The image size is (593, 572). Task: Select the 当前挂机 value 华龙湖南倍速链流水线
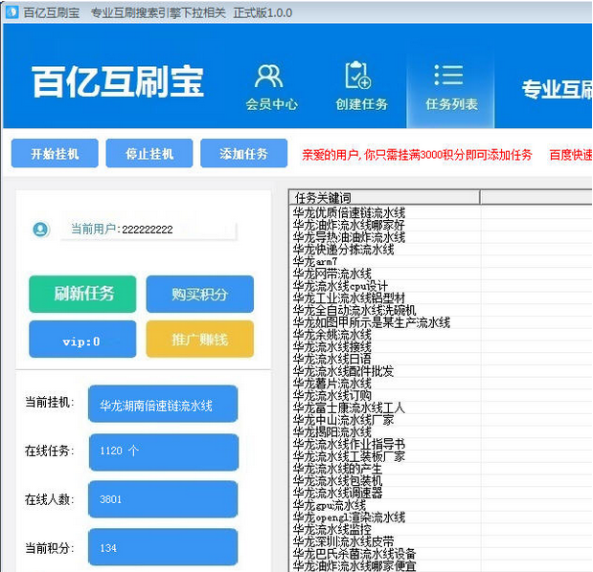click(163, 404)
